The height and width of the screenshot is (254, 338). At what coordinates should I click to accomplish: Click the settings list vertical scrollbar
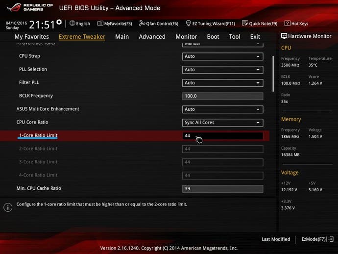click(273, 74)
